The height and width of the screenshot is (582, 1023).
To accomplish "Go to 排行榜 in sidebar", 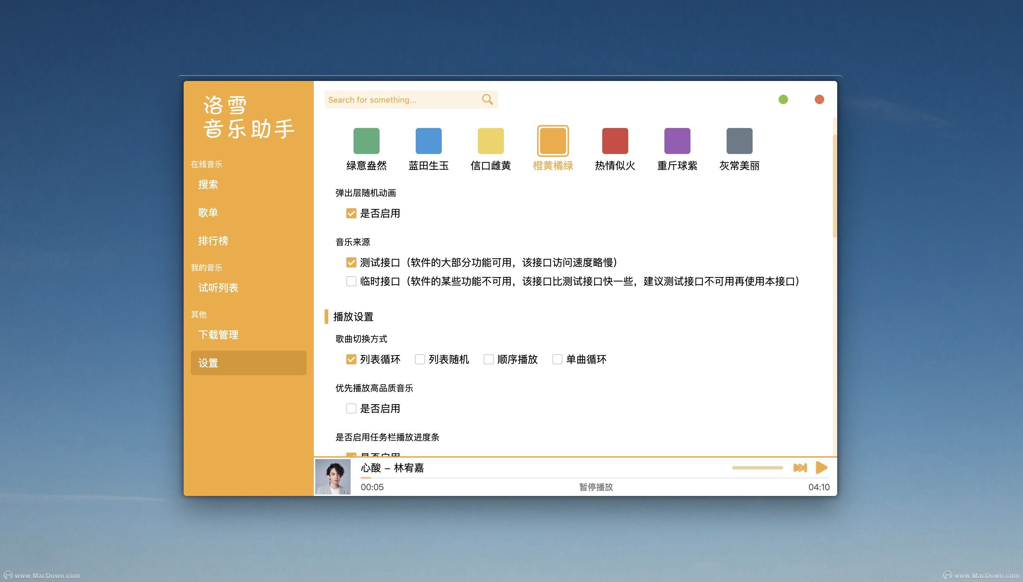I will (213, 241).
